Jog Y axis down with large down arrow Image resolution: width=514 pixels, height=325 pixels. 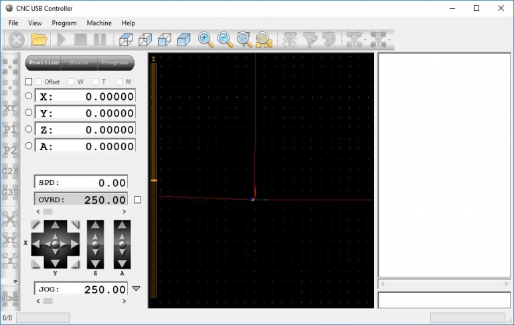click(x=55, y=263)
